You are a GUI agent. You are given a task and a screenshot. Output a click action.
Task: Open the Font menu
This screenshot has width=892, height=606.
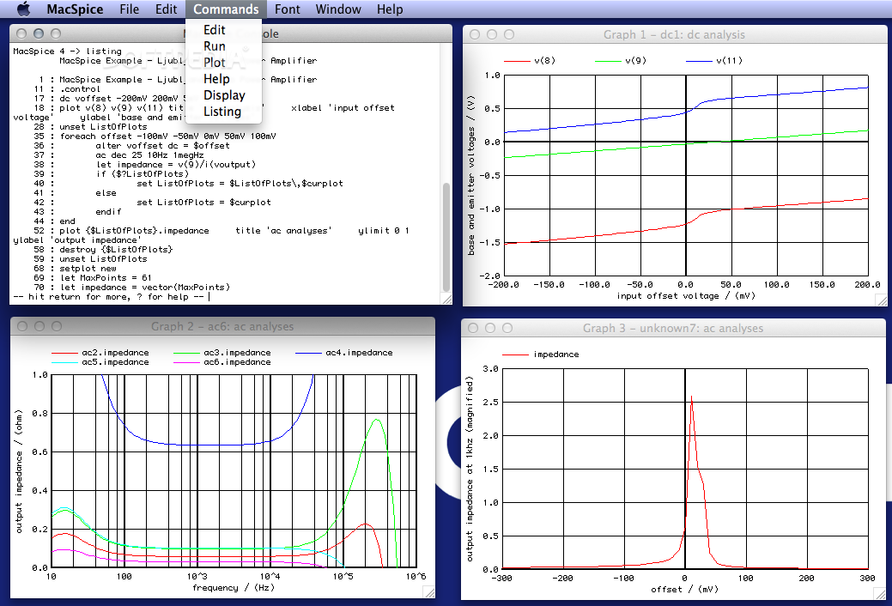288,9
